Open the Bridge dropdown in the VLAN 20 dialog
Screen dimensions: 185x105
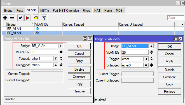click(151, 46)
